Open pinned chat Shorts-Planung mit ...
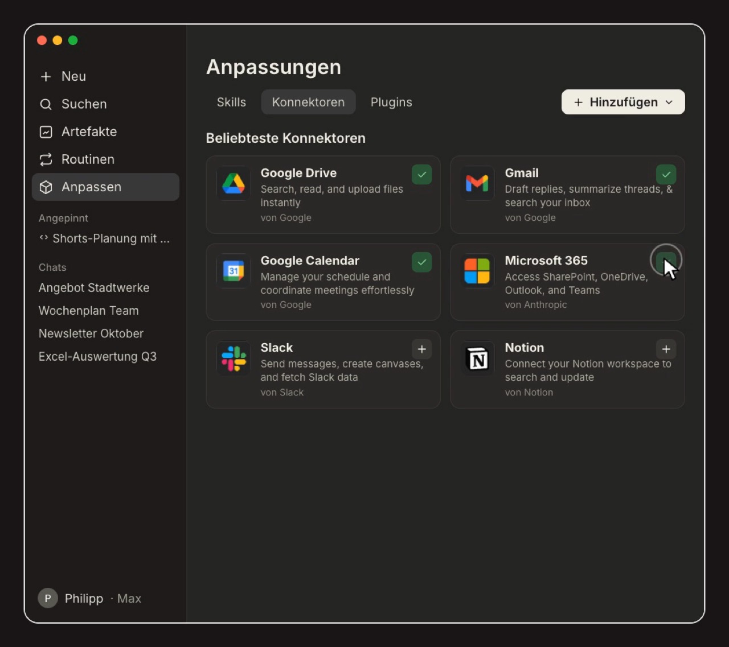The width and height of the screenshot is (729, 647). [105, 238]
